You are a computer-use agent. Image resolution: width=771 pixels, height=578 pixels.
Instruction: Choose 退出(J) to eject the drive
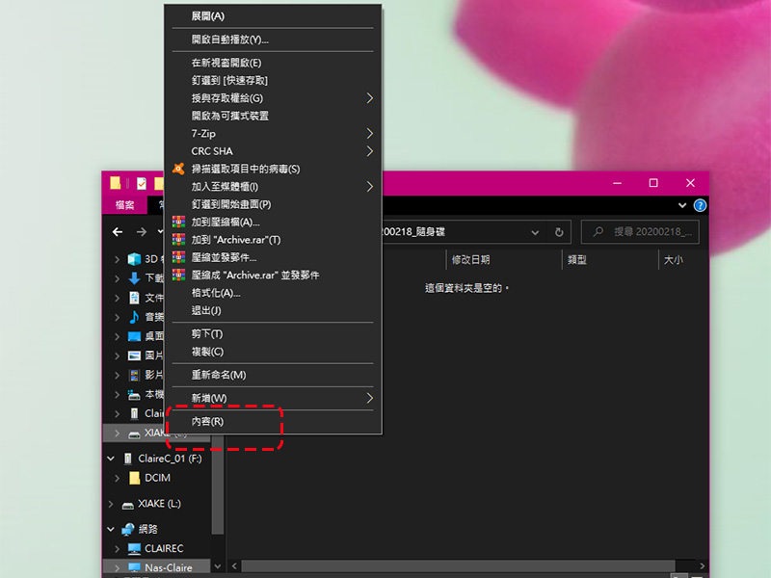pos(273,310)
